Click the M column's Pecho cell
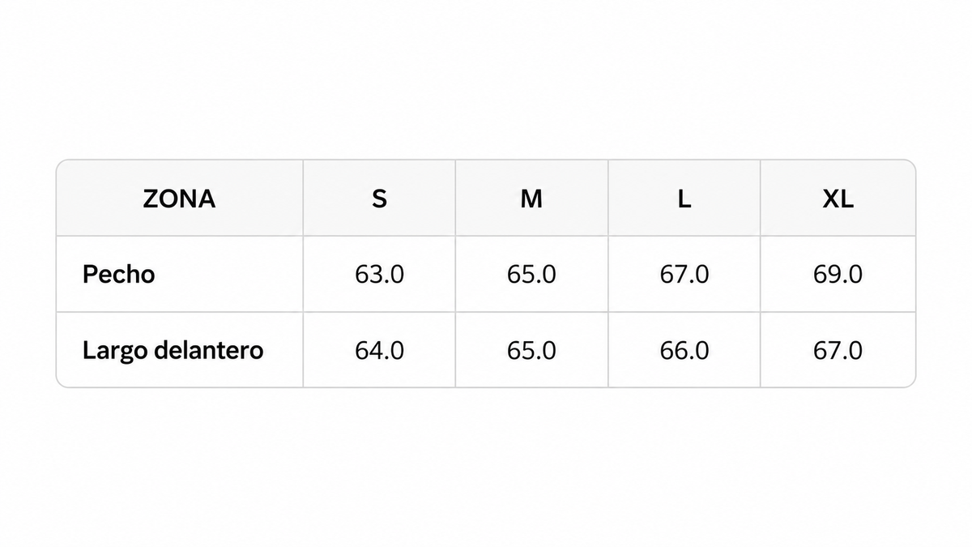Image resolution: width=972 pixels, height=547 pixels. pyautogui.click(x=531, y=275)
